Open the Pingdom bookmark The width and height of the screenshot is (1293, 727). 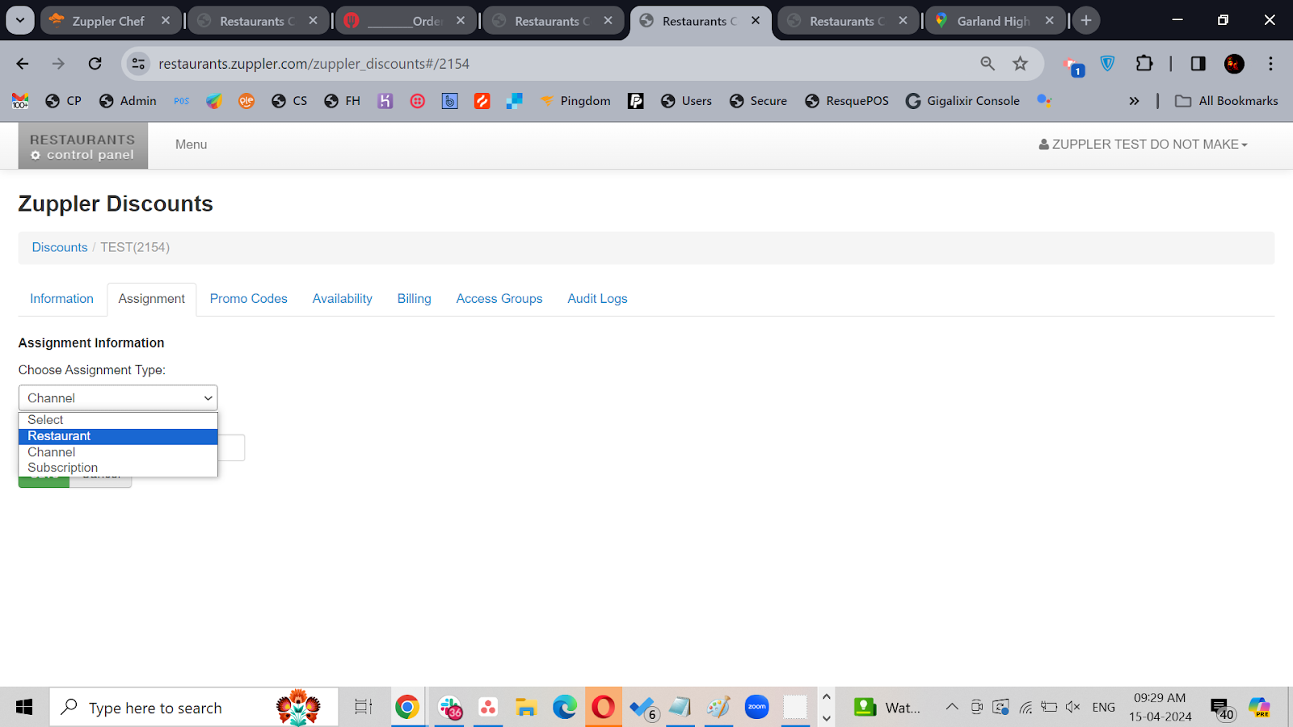(575, 101)
